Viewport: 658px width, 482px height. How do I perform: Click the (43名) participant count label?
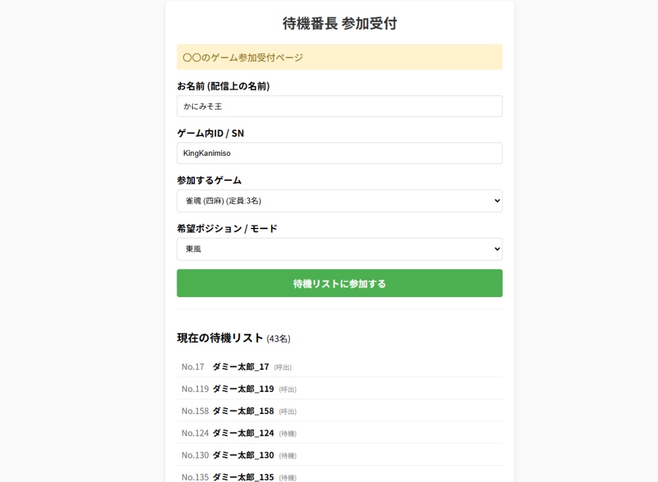[x=279, y=339]
